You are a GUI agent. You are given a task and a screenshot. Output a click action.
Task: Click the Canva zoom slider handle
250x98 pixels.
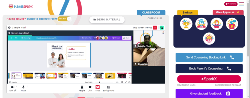100,82
